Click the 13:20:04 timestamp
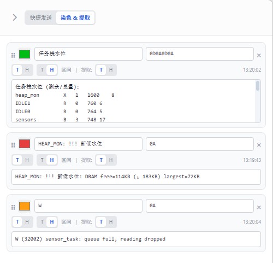 tap(252, 222)
